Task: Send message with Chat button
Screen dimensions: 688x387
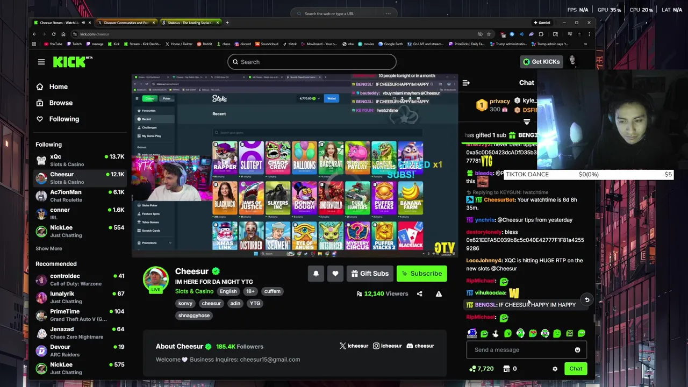Action: [x=576, y=369]
